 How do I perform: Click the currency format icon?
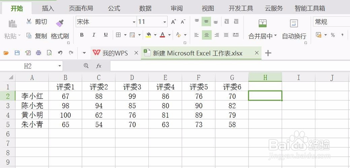coord(319,35)
